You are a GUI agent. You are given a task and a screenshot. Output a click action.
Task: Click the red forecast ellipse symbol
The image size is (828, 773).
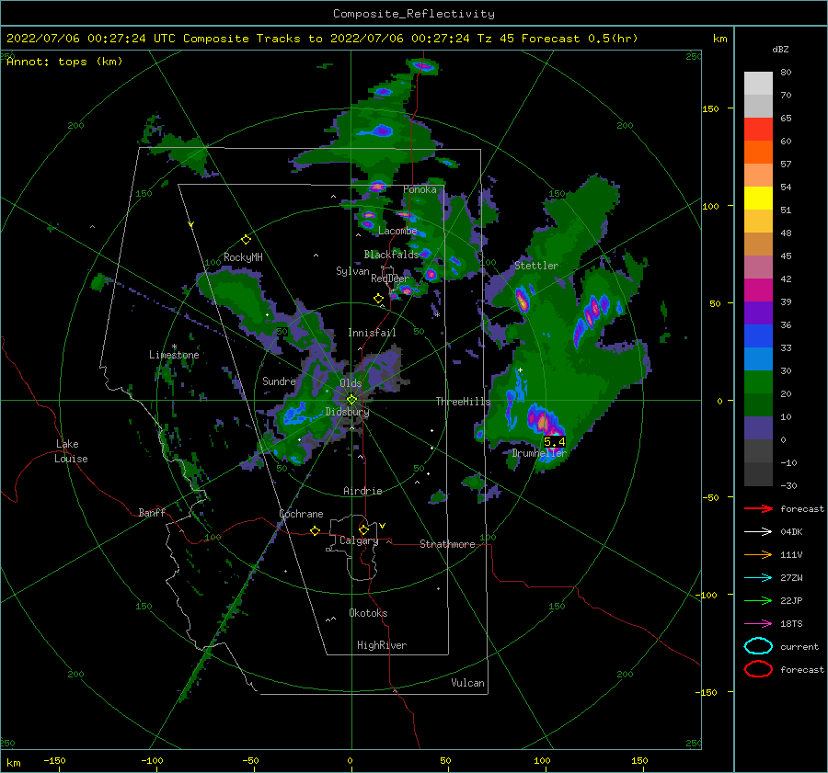[758, 669]
